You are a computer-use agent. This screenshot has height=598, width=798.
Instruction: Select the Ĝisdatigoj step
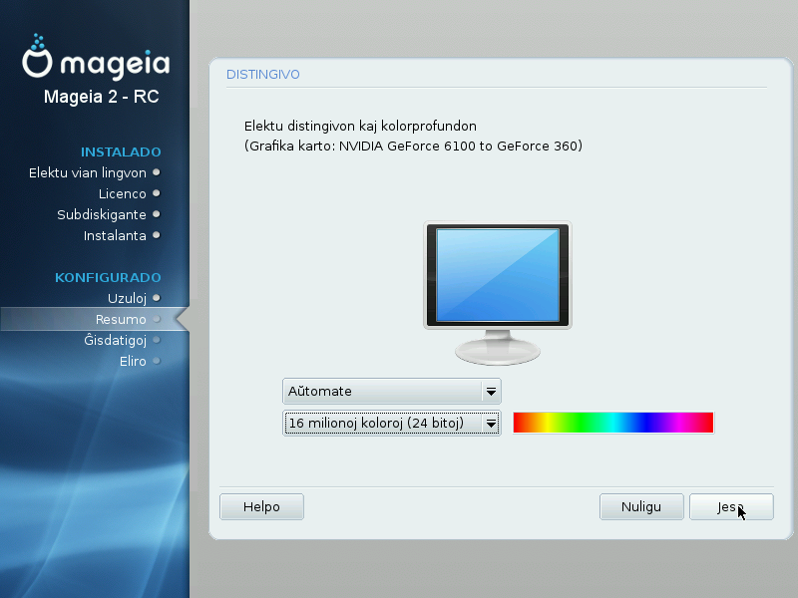115,340
